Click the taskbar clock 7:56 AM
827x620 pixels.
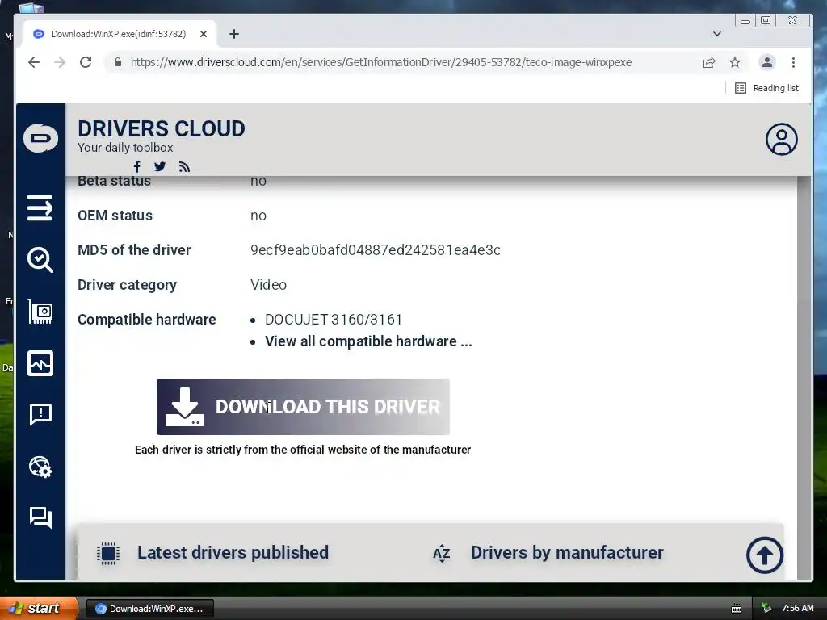coord(797,608)
